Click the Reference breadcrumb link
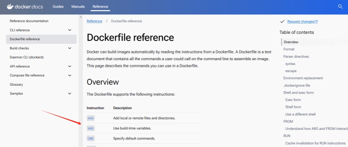348x147 pixels. pyautogui.click(x=94, y=21)
